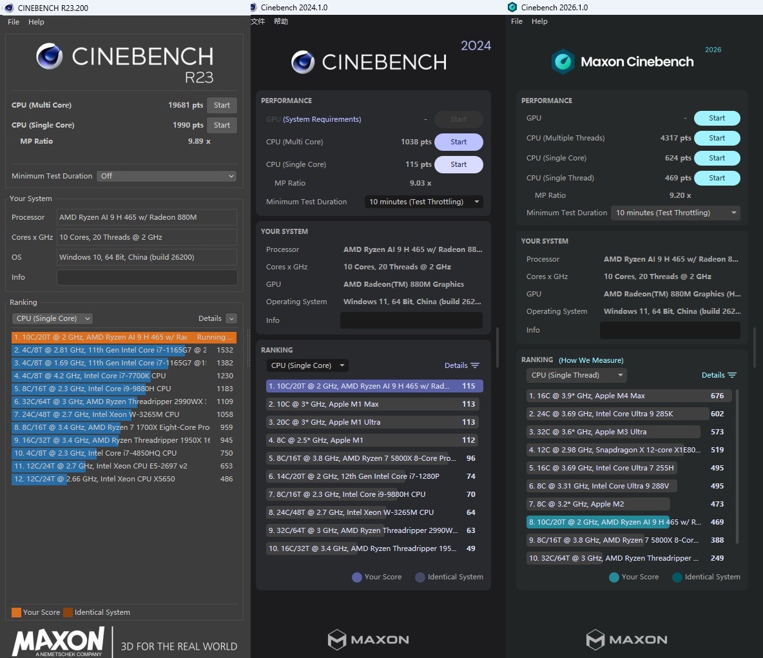The image size is (763, 658).
Task: Open File menu in Cinebench 2026
Action: (x=517, y=21)
